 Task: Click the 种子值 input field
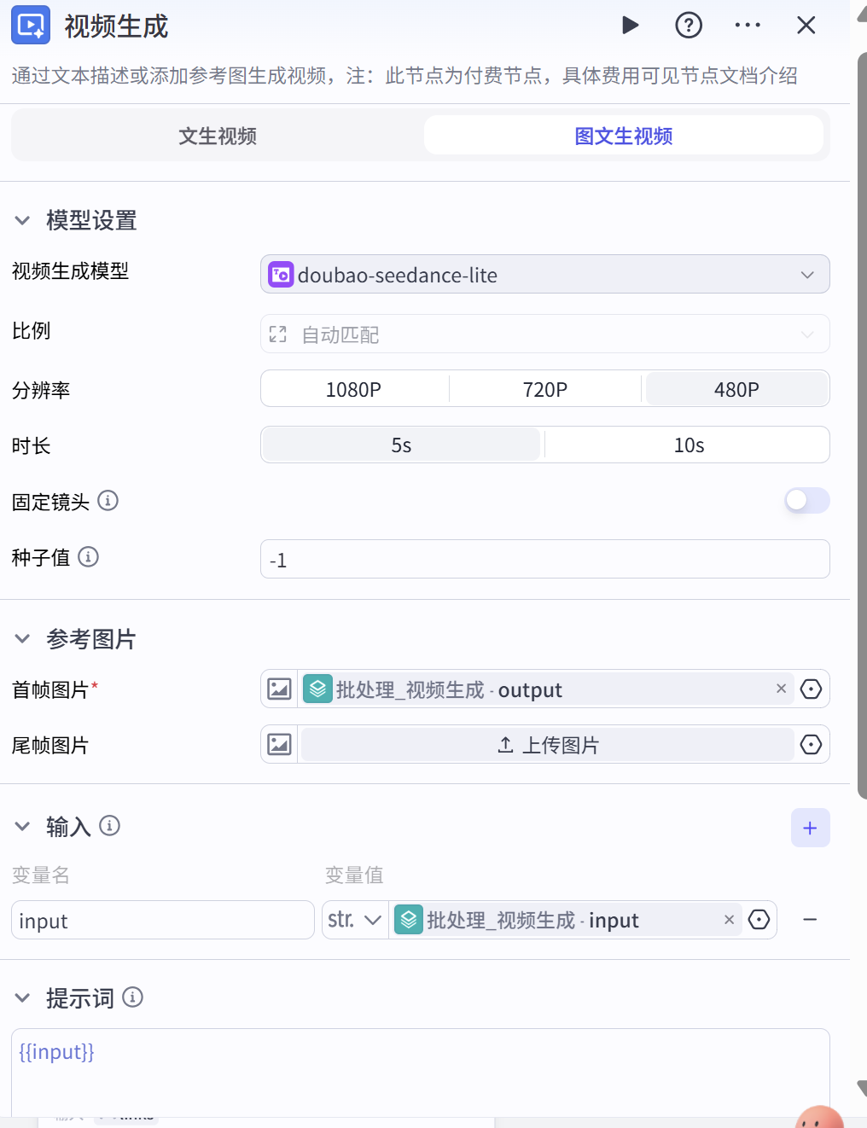click(545, 559)
